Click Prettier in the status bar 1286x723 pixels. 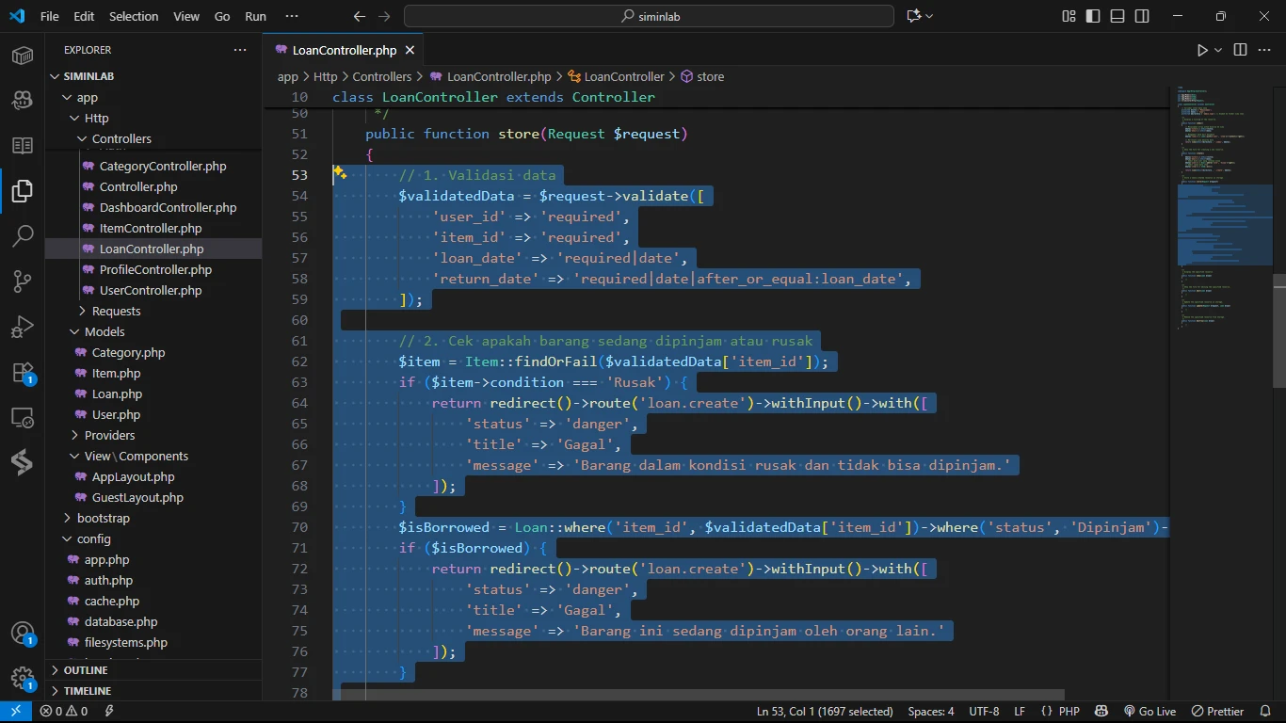click(x=1217, y=712)
